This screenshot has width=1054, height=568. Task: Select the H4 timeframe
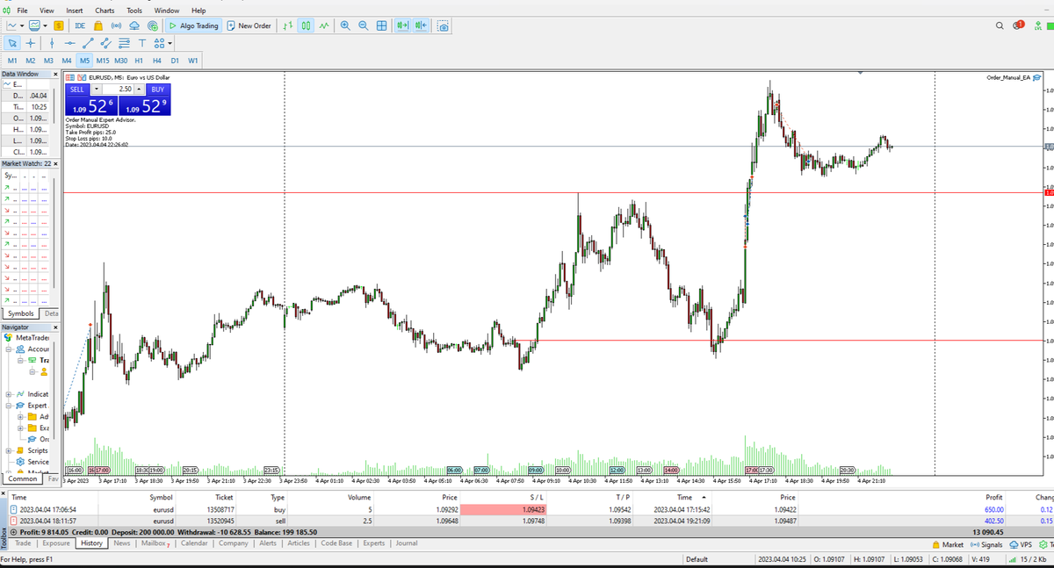tap(156, 61)
